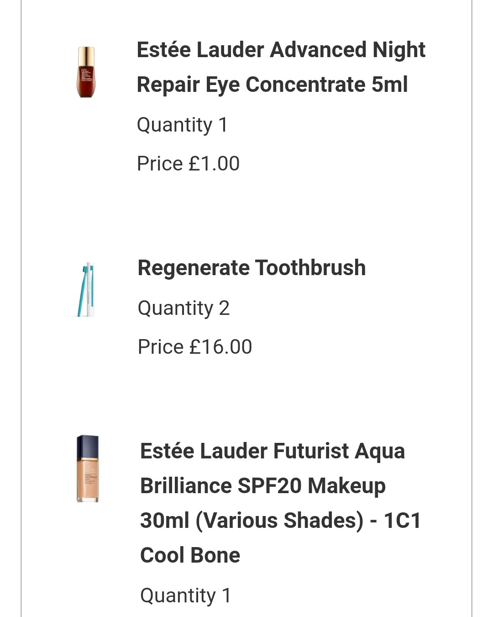Select Quantity 1 under Futurist Aqua Brilliance
Screen dimensions: 493x617
[x=185, y=596]
